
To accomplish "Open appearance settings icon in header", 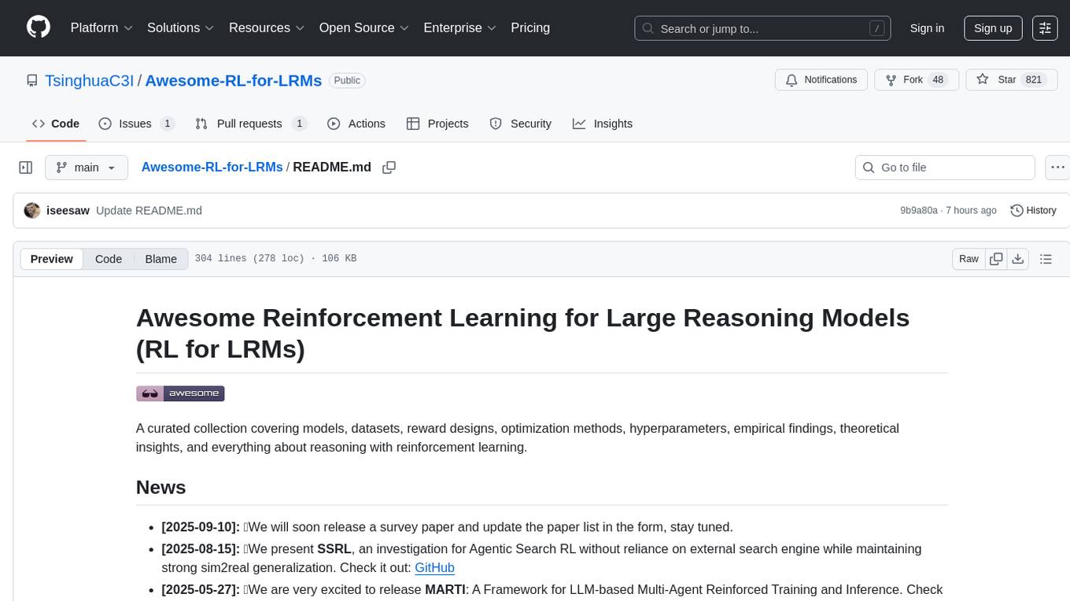I will 1045,28.
